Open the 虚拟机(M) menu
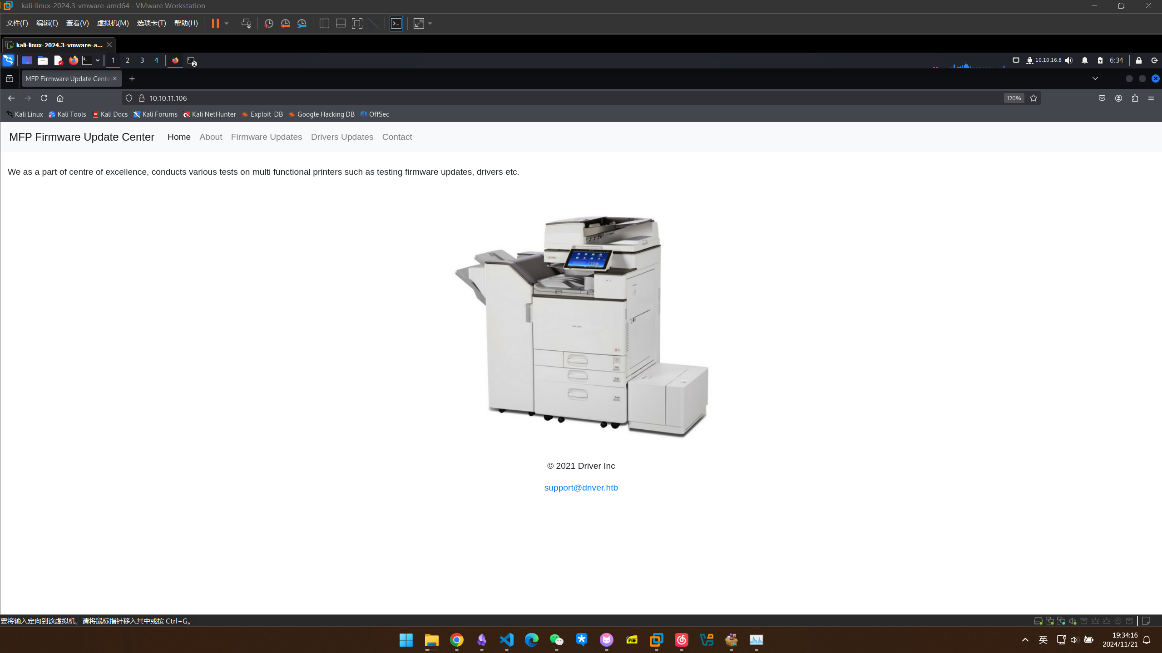 pyautogui.click(x=113, y=23)
